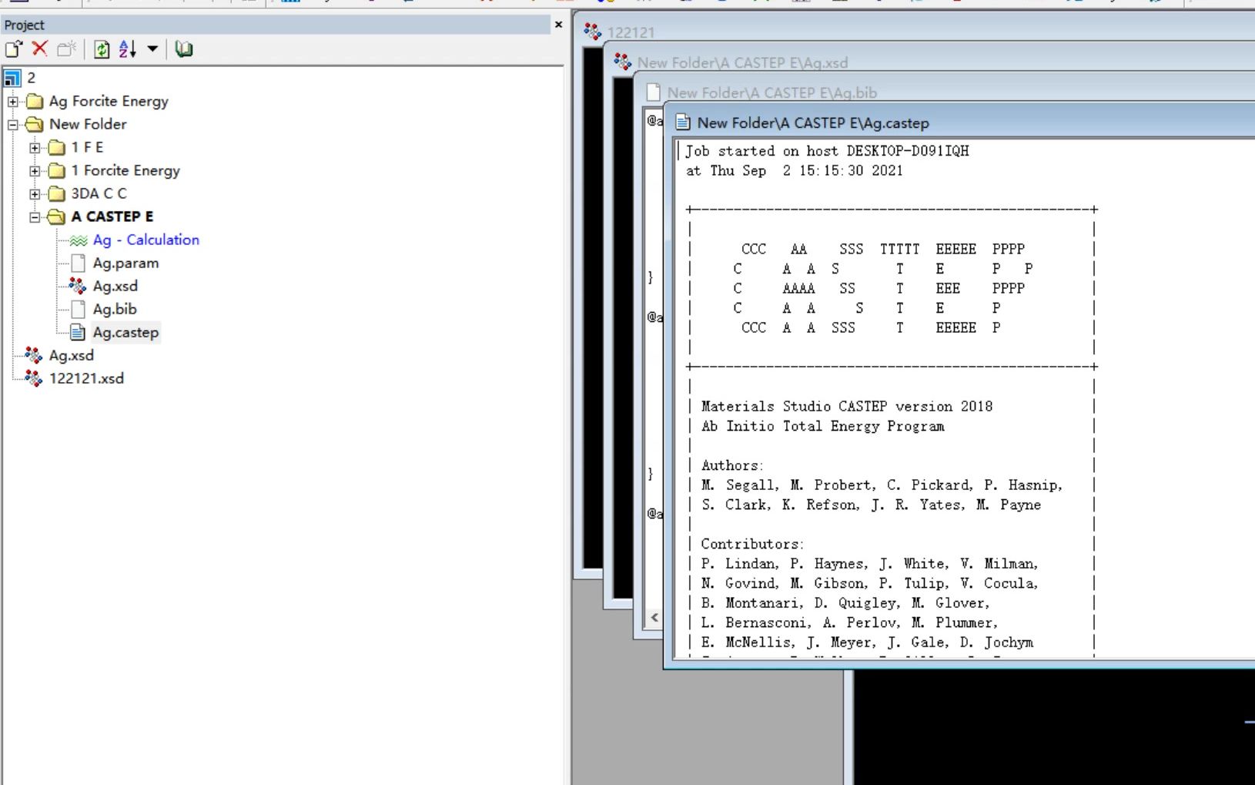Click the A-Z sort icon in Project toolbar
Screen dimensions: 1255x785
point(128,49)
